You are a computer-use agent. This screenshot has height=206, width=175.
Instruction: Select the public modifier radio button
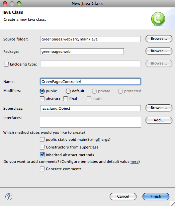tap(42, 91)
